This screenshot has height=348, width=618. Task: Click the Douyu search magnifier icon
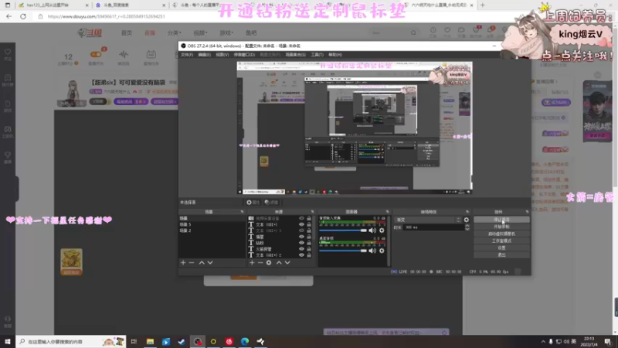[x=413, y=32]
